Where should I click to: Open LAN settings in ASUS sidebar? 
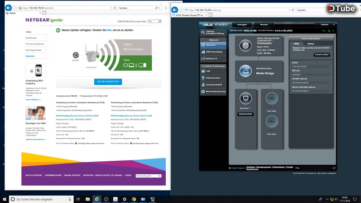(213, 71)
